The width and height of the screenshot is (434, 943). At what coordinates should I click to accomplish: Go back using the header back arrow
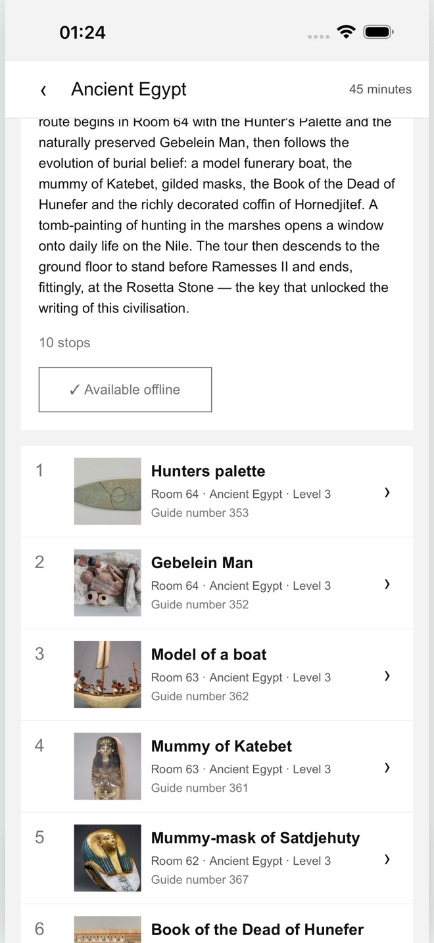coord(43,90)
